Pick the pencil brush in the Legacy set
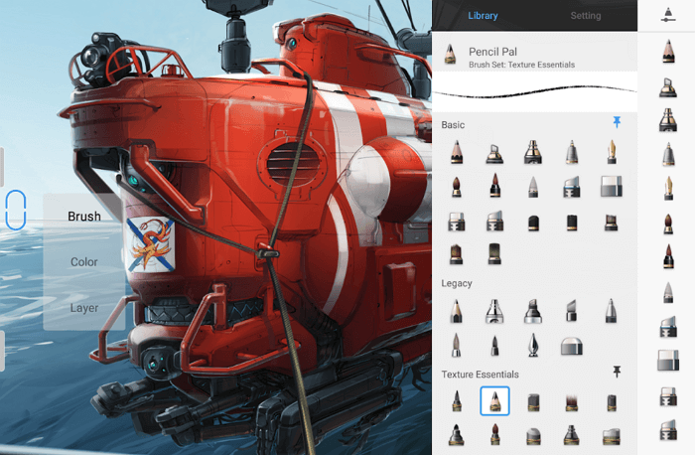695x455 pixels. pos(457,311)
